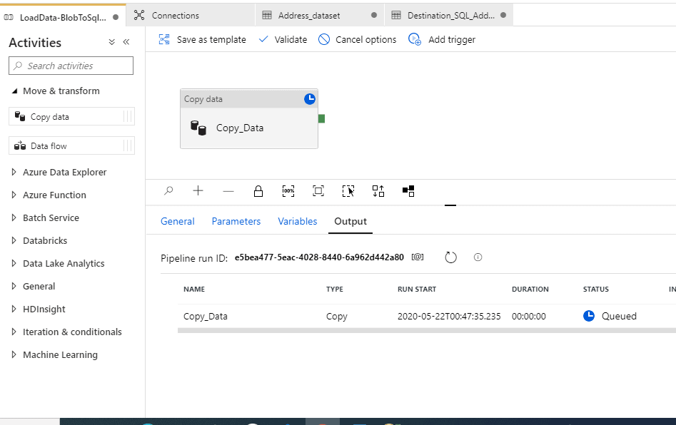
Task: Click the Cancel options button label
Action: 366,40
